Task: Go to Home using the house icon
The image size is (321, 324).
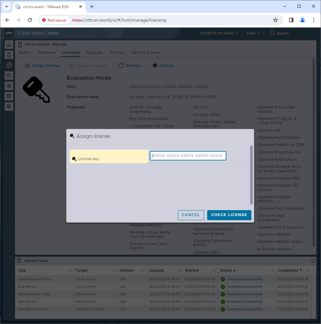Action: (9, 44)
